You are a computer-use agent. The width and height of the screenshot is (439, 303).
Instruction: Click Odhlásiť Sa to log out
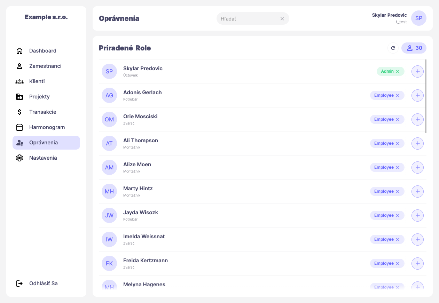(x=43, y=284)
